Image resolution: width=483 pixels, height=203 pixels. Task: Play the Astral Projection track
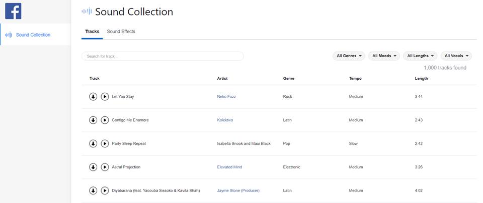(x=105, y=167)
